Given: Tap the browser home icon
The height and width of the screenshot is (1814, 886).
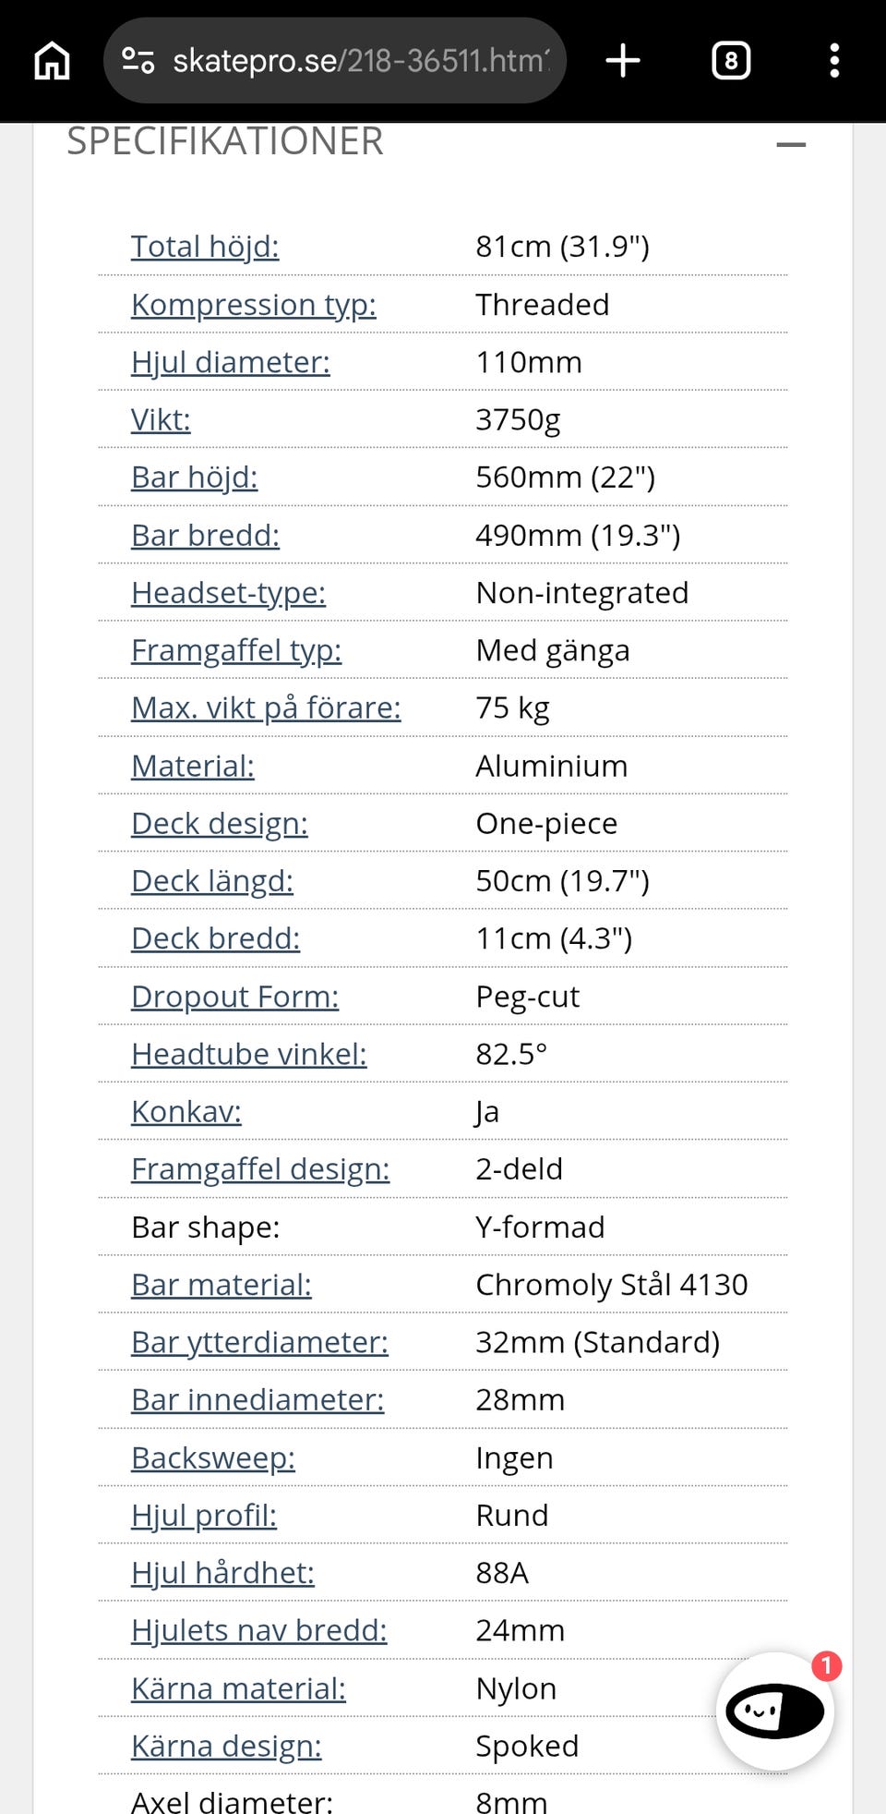Looking at the screenshot, I should pyautogui.click(x=52, y=61).
